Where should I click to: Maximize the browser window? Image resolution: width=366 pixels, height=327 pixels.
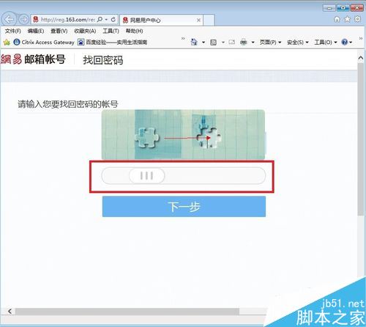pyautogui.click(x=343, y=8)
